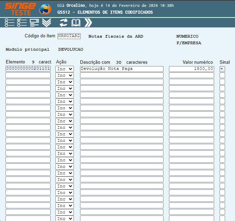235x221 pixels.
Task: Open the book manual icon
Action: click(x=76, y=23)
